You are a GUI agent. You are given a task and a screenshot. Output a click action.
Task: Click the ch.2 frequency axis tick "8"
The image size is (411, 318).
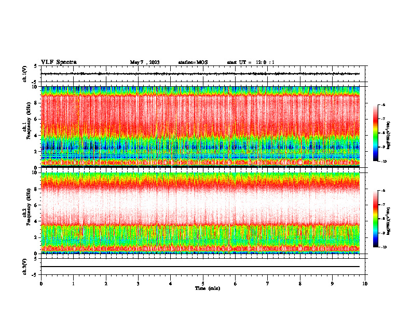tap(36, 189)
